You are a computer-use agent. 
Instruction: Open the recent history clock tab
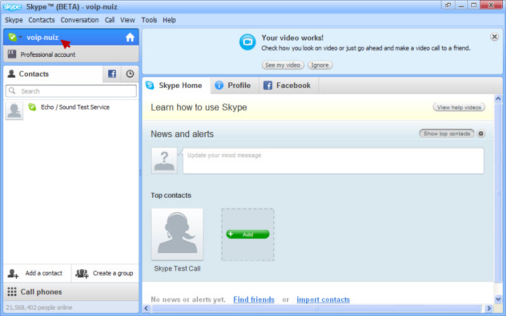(x=130, y=74)
